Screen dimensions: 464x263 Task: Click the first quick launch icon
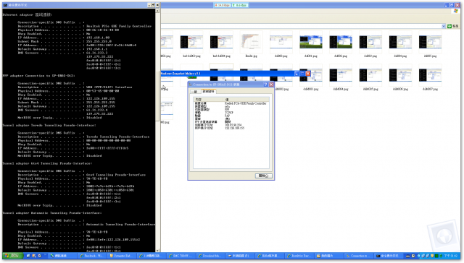[28, 256]
